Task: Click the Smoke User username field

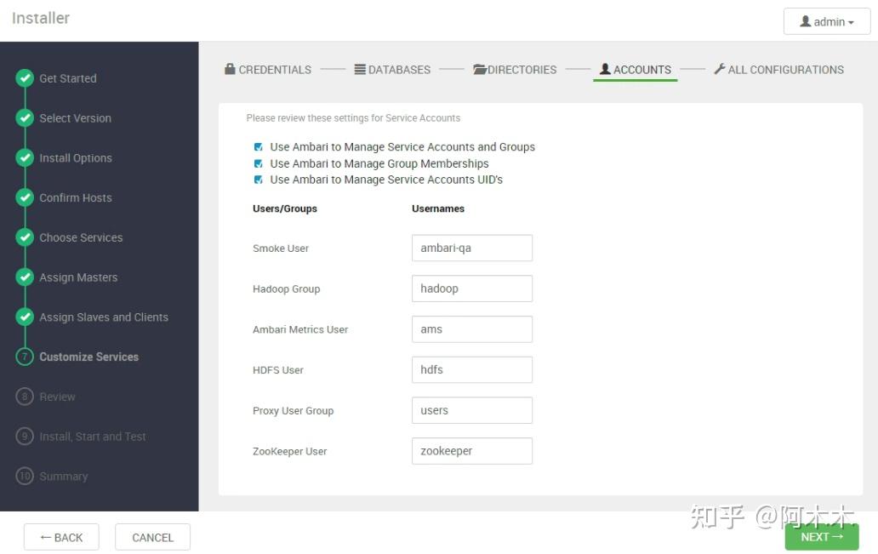Action: click(472, 248)
